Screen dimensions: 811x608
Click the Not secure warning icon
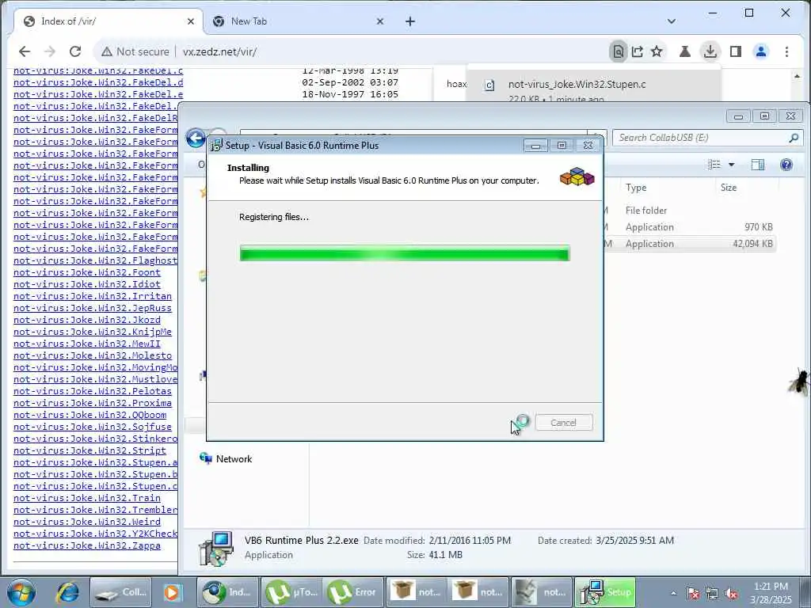pyautogui.click(x=107, y=51)
